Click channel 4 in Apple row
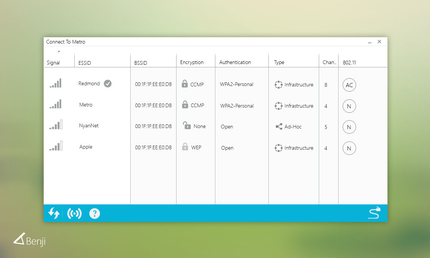The width and height of the screenshot is (430, 258). (x=326, y=148)
